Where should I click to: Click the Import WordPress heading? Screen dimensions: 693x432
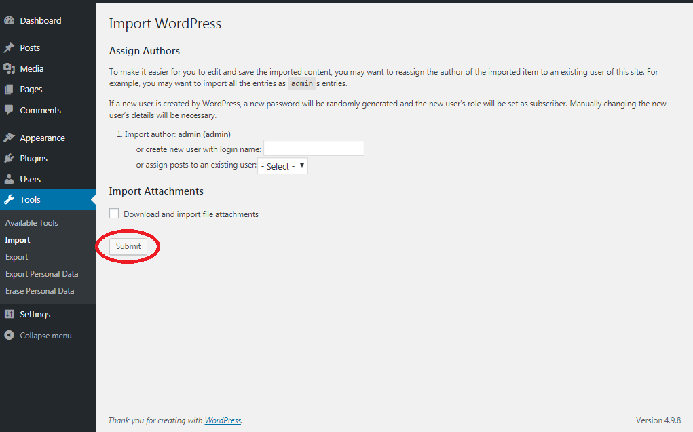[x=166, y=24]
